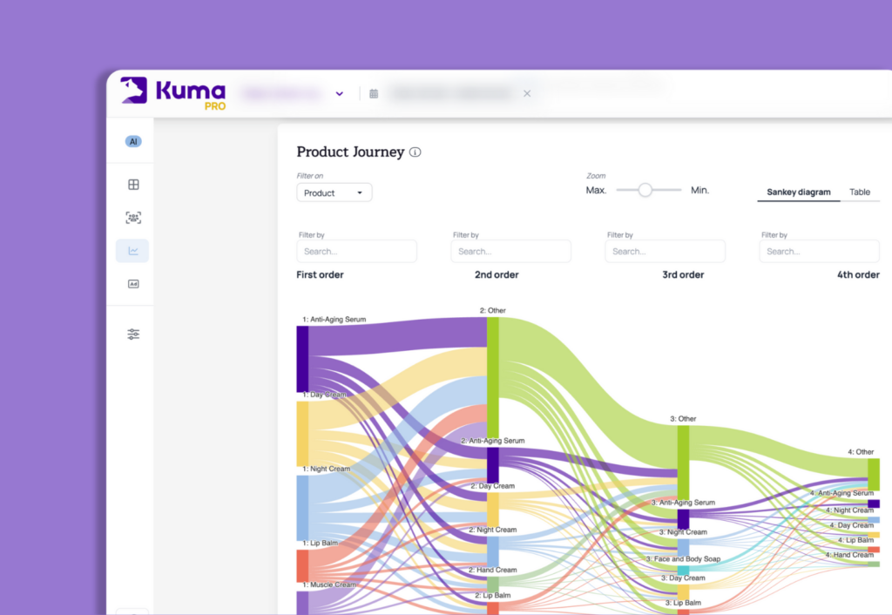Click the 2: Night Cream node
The height and width of the screenshot is (615, 892).
coord(493,551)
